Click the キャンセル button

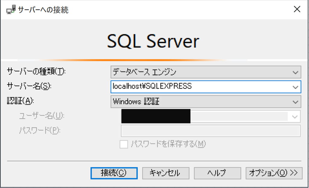tap(166, 173)
